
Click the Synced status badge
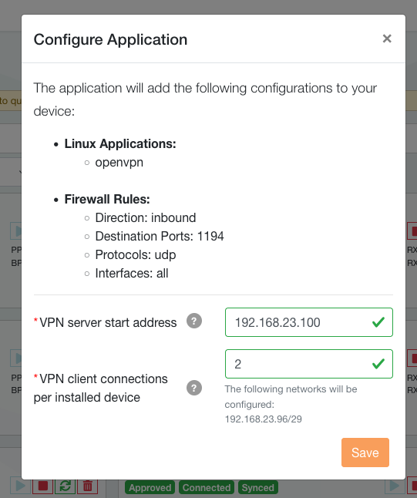pos(258,487)
